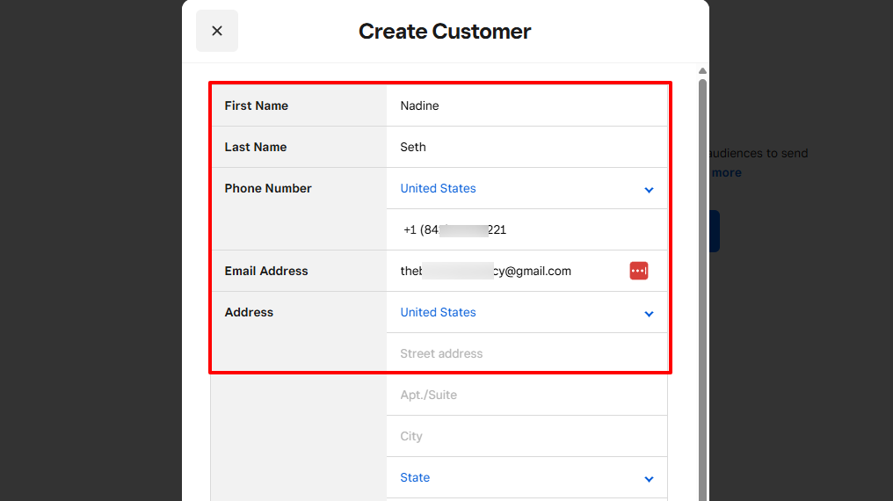893x501 pixels.
Task: Click the 'more' link in background page
Action: click(726, 172)
